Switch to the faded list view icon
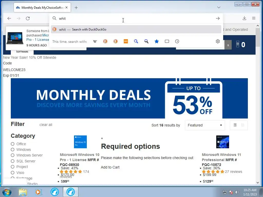This screenshot has width=263, height=197. [x=242, y=125]
